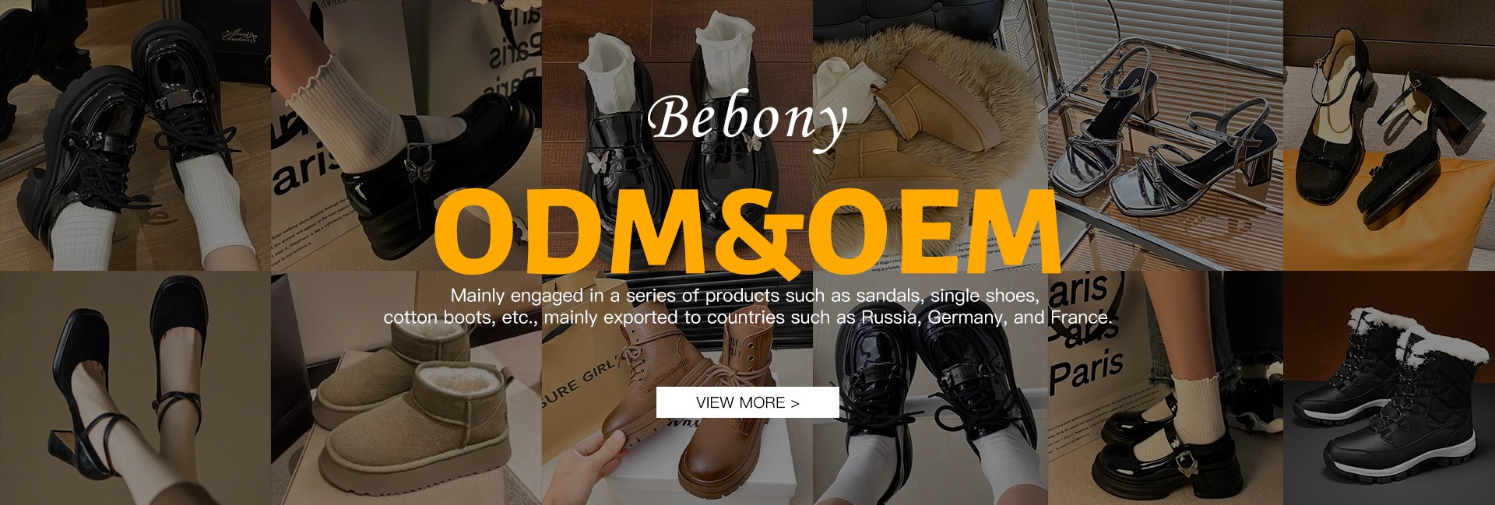Click the product description paragraph text
Image resolution: width=1495 pixels, height=505 pixels.
coord(747,307)
